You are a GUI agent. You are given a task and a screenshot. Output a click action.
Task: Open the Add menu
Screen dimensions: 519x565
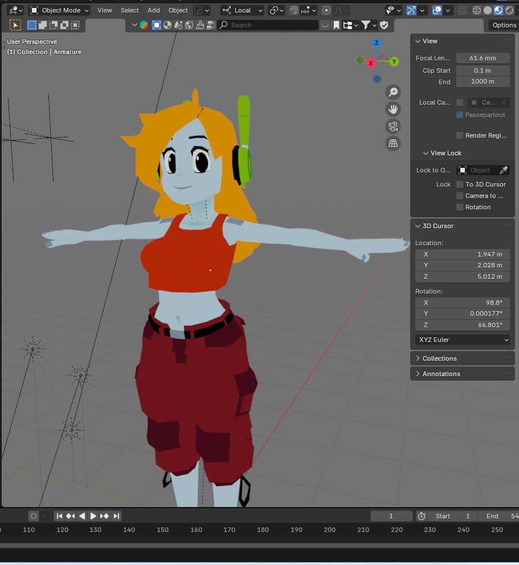[x=154, y=10]
